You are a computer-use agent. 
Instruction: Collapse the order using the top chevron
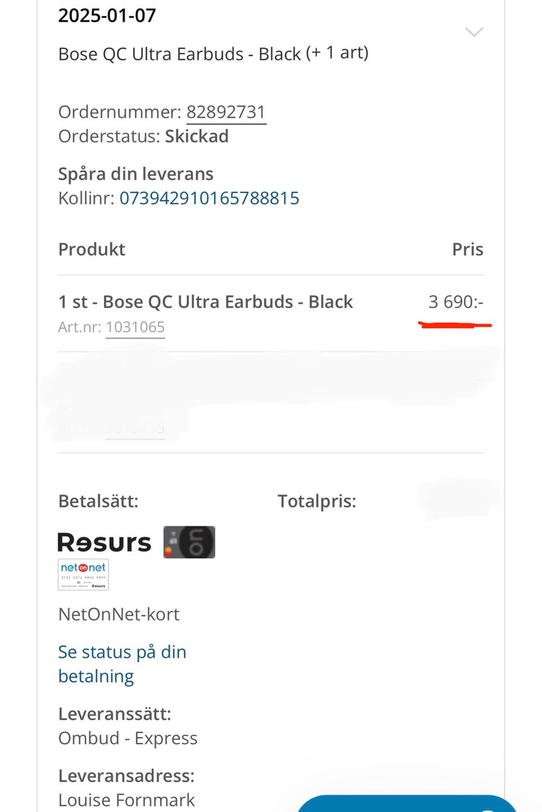[x=474, y=32]
